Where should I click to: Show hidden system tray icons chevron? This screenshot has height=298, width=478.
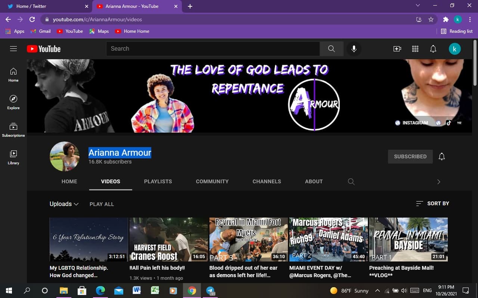tap(377, 291)
